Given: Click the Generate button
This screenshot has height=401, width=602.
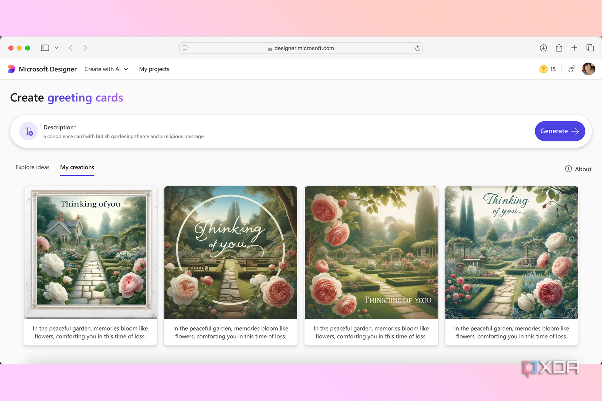Looking at the screenshot, I should tap(560, 131).
